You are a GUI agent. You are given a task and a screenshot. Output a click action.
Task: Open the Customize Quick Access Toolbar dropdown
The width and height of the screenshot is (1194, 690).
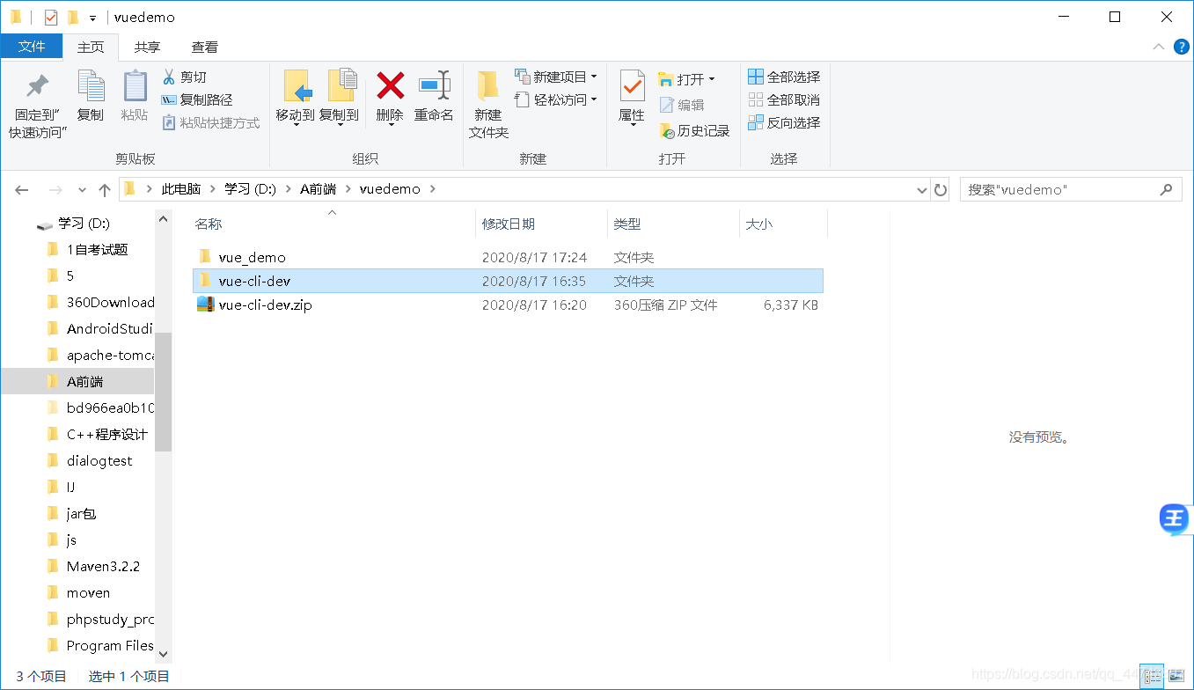[92, 18]
